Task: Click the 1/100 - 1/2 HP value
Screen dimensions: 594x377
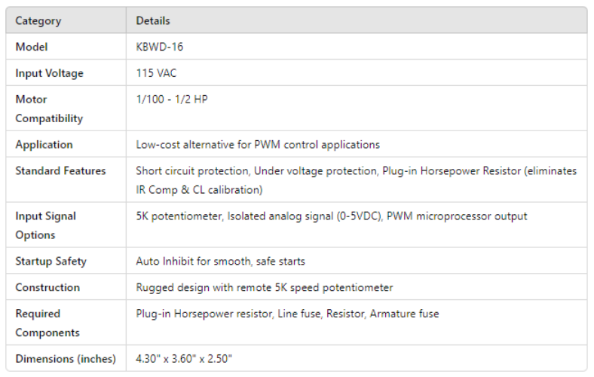Action: pos(172,100)
